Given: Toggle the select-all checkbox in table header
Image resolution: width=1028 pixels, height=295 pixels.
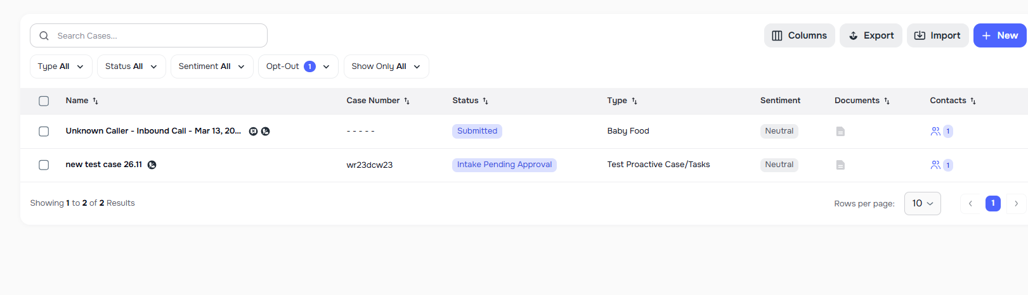Looking at the screenshot, I should (x=44, y=101).
